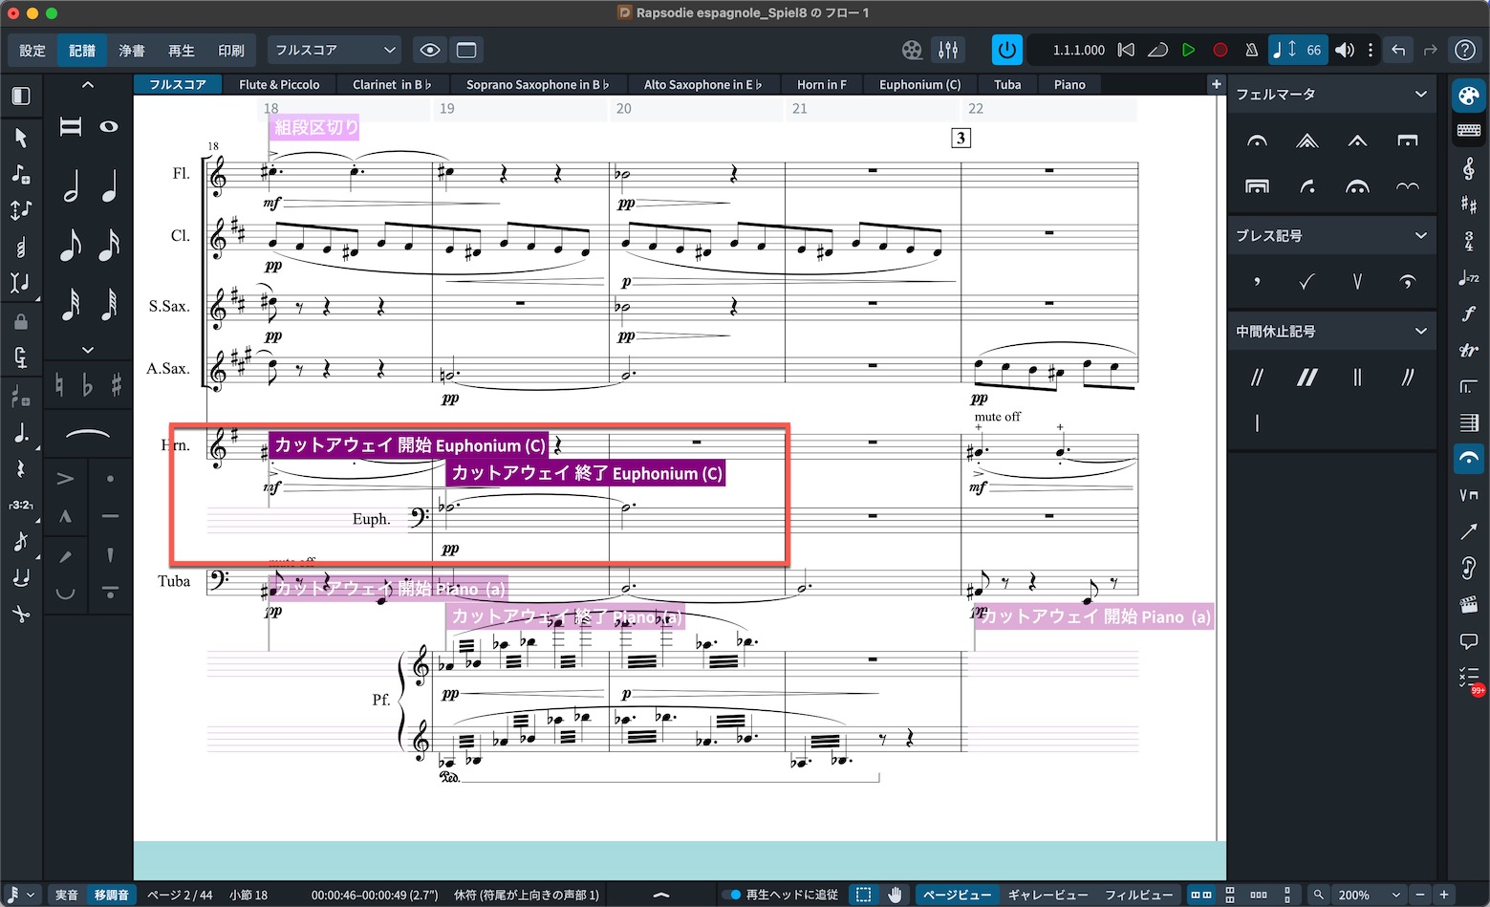Toggle the blue audio engine power button

click(x=1007, y=50)
